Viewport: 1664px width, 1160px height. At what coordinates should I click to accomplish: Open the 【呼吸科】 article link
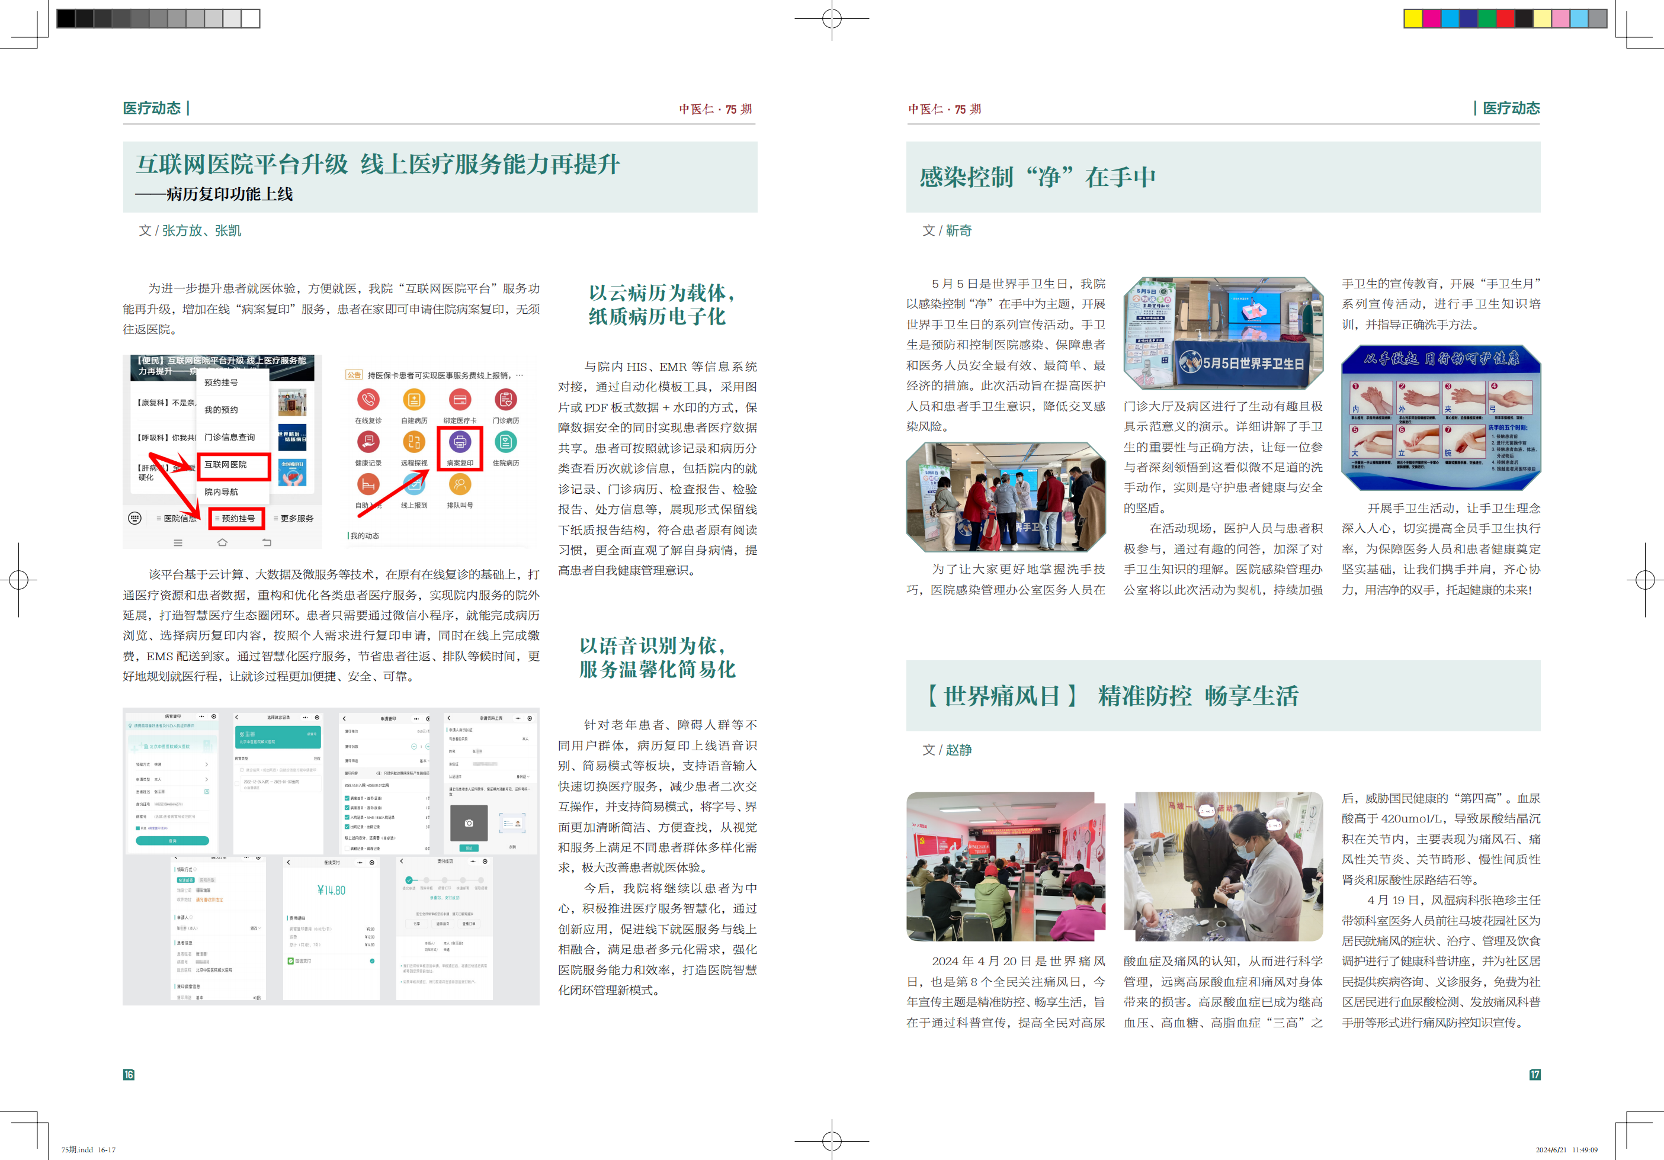166,437
